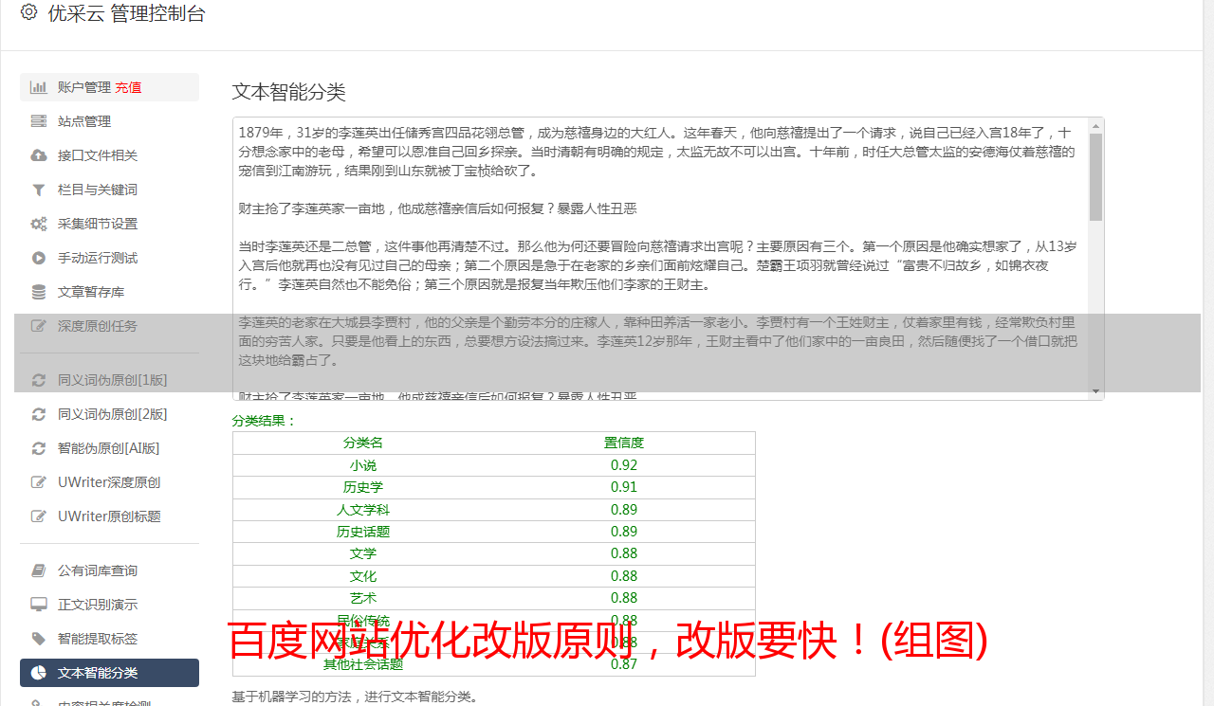Click the refresh icon for 同义词伪原创[2版]
This screenshot has width=1214, height=706.
click(x=39, y=414)
